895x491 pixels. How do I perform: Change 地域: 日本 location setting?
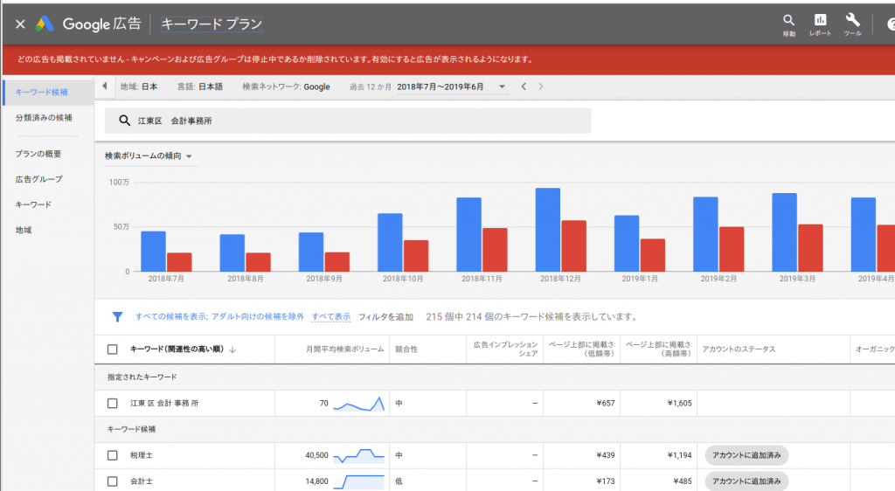[139, 86]
